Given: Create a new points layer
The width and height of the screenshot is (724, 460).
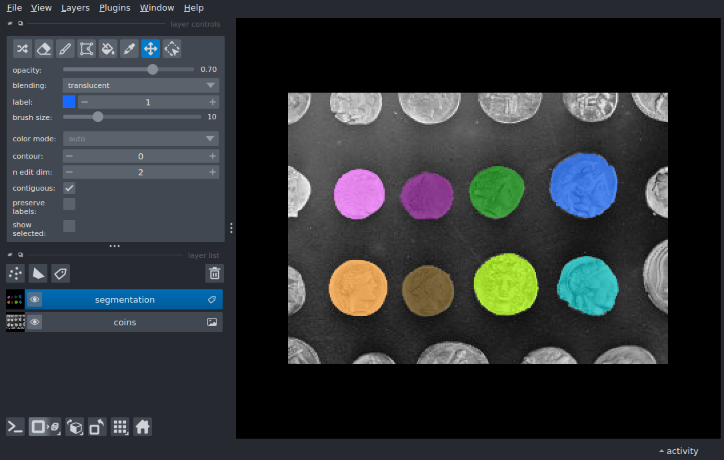Looking at the screenshot, I should coord(15,273).
